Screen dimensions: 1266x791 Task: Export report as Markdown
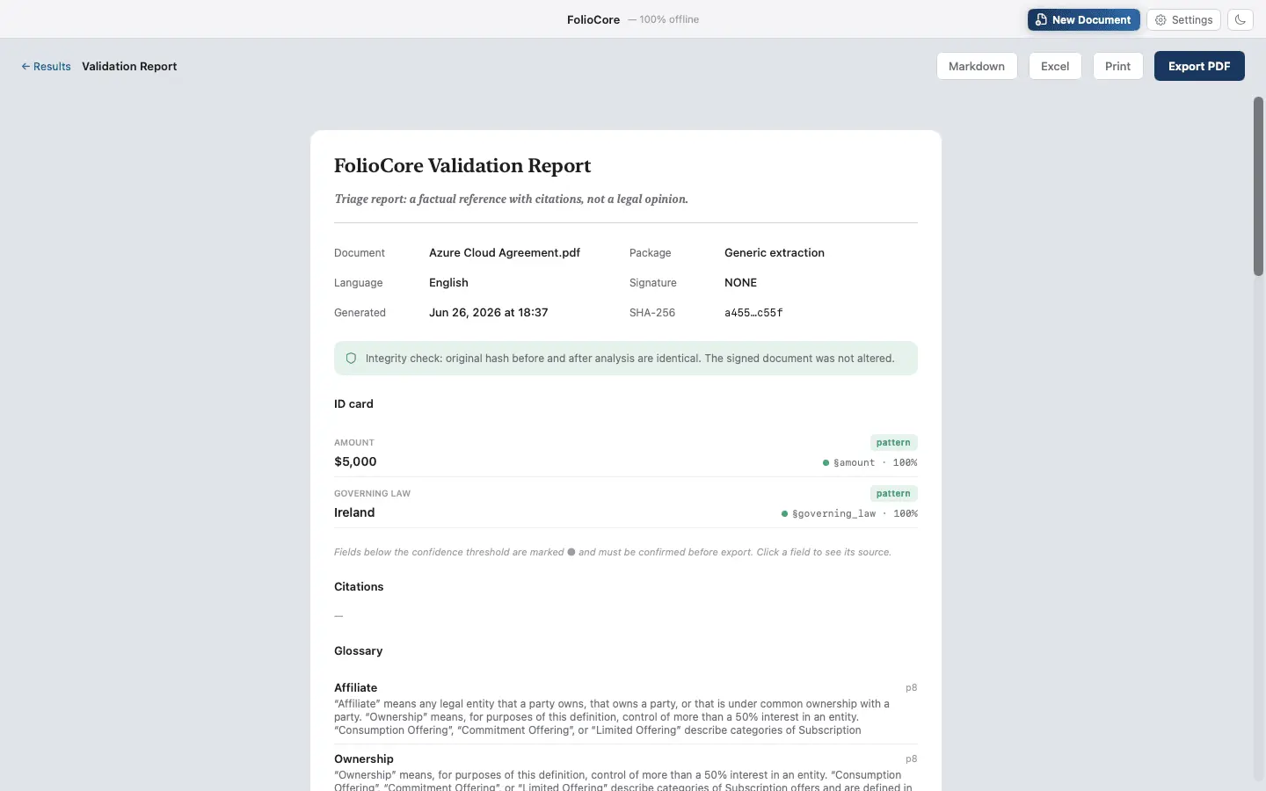click(x=977, y=66)
